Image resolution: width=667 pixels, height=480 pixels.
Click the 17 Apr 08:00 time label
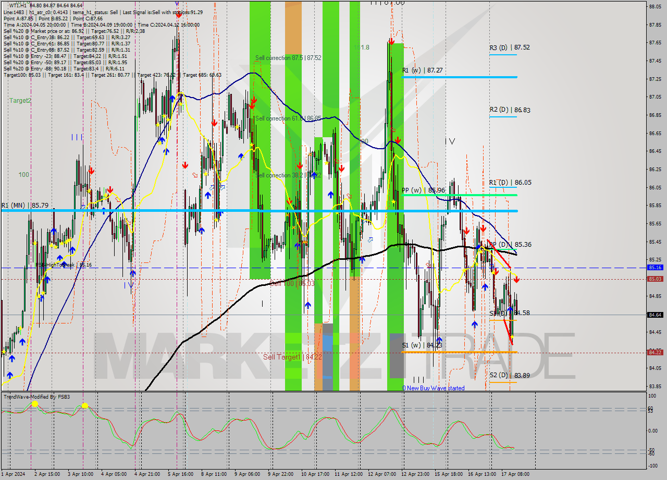(516, 474)
